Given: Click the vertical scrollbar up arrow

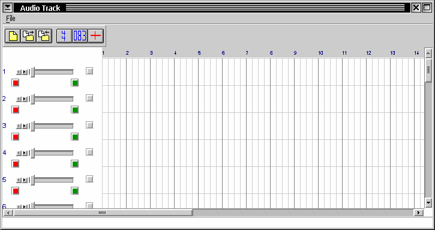Looking at the screenshot, I should tap(428, 53).
